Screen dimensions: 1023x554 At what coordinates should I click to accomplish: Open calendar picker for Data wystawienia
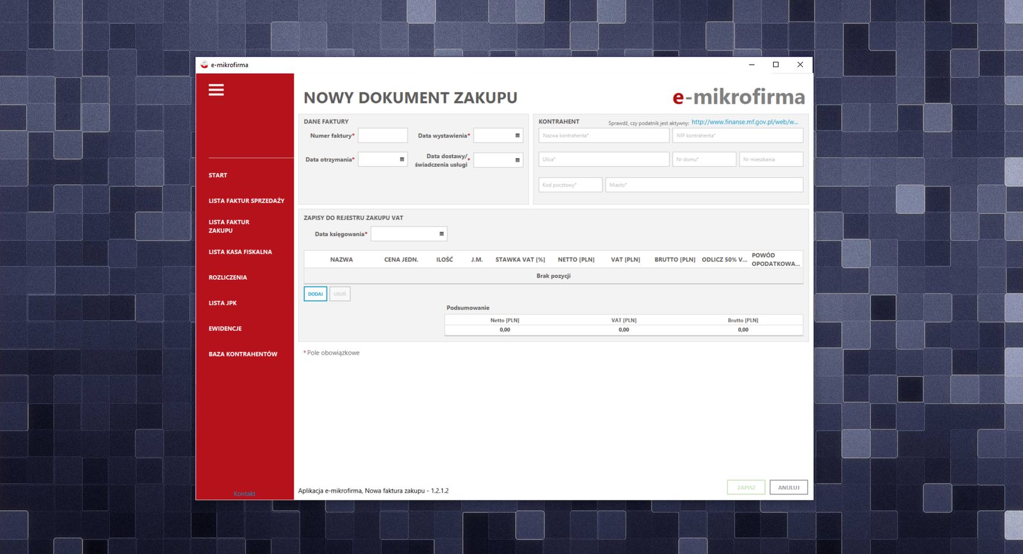pos(517,136)
